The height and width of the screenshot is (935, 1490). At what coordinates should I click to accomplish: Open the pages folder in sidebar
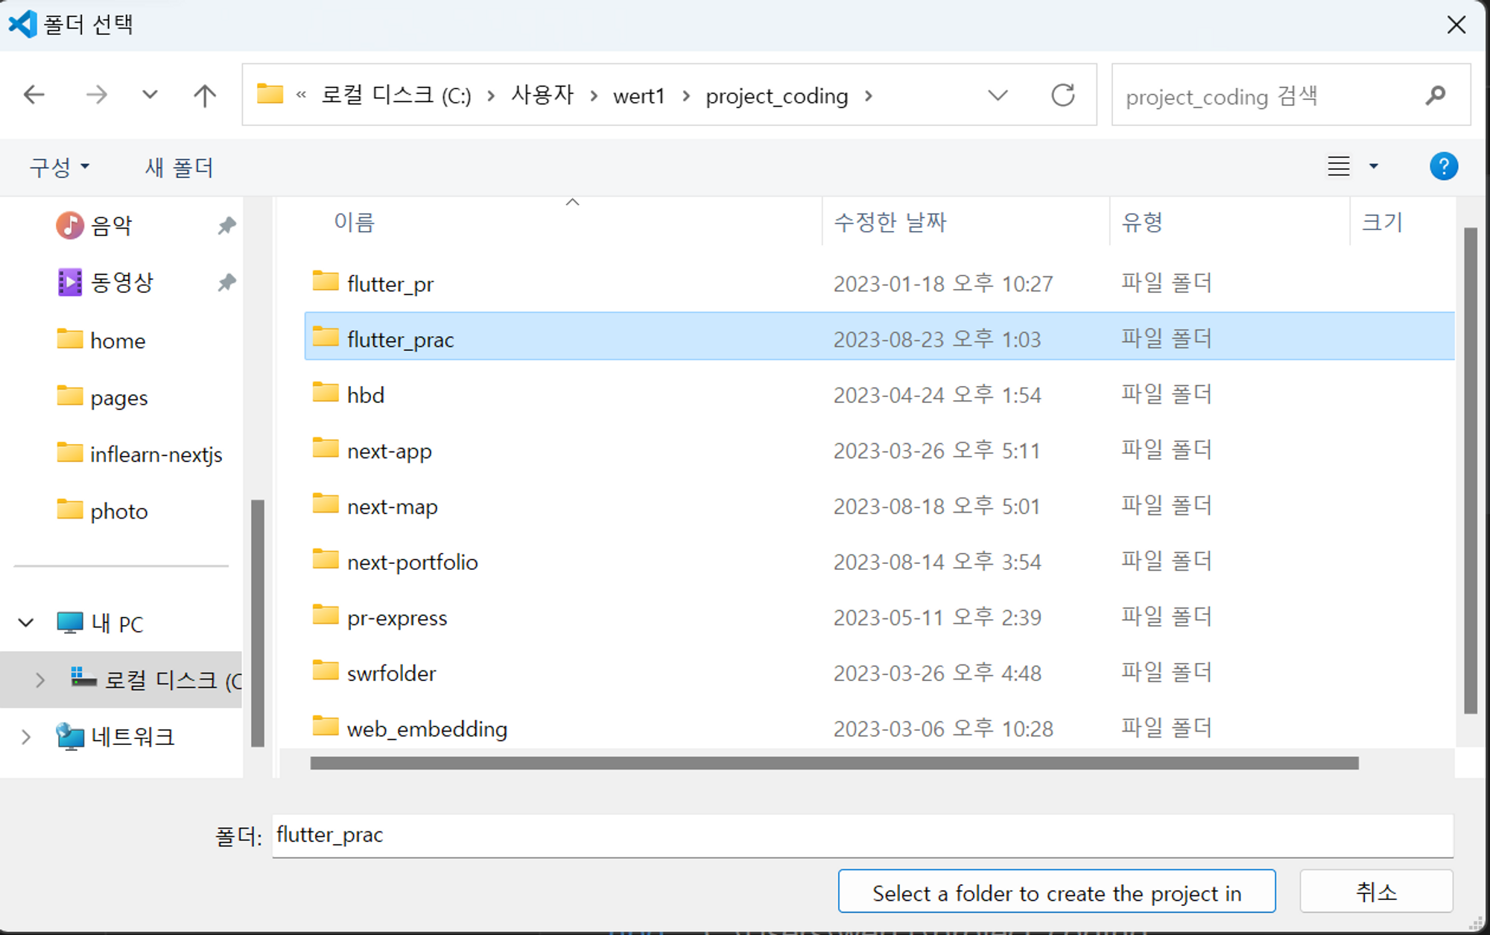(x=118, y=398)
